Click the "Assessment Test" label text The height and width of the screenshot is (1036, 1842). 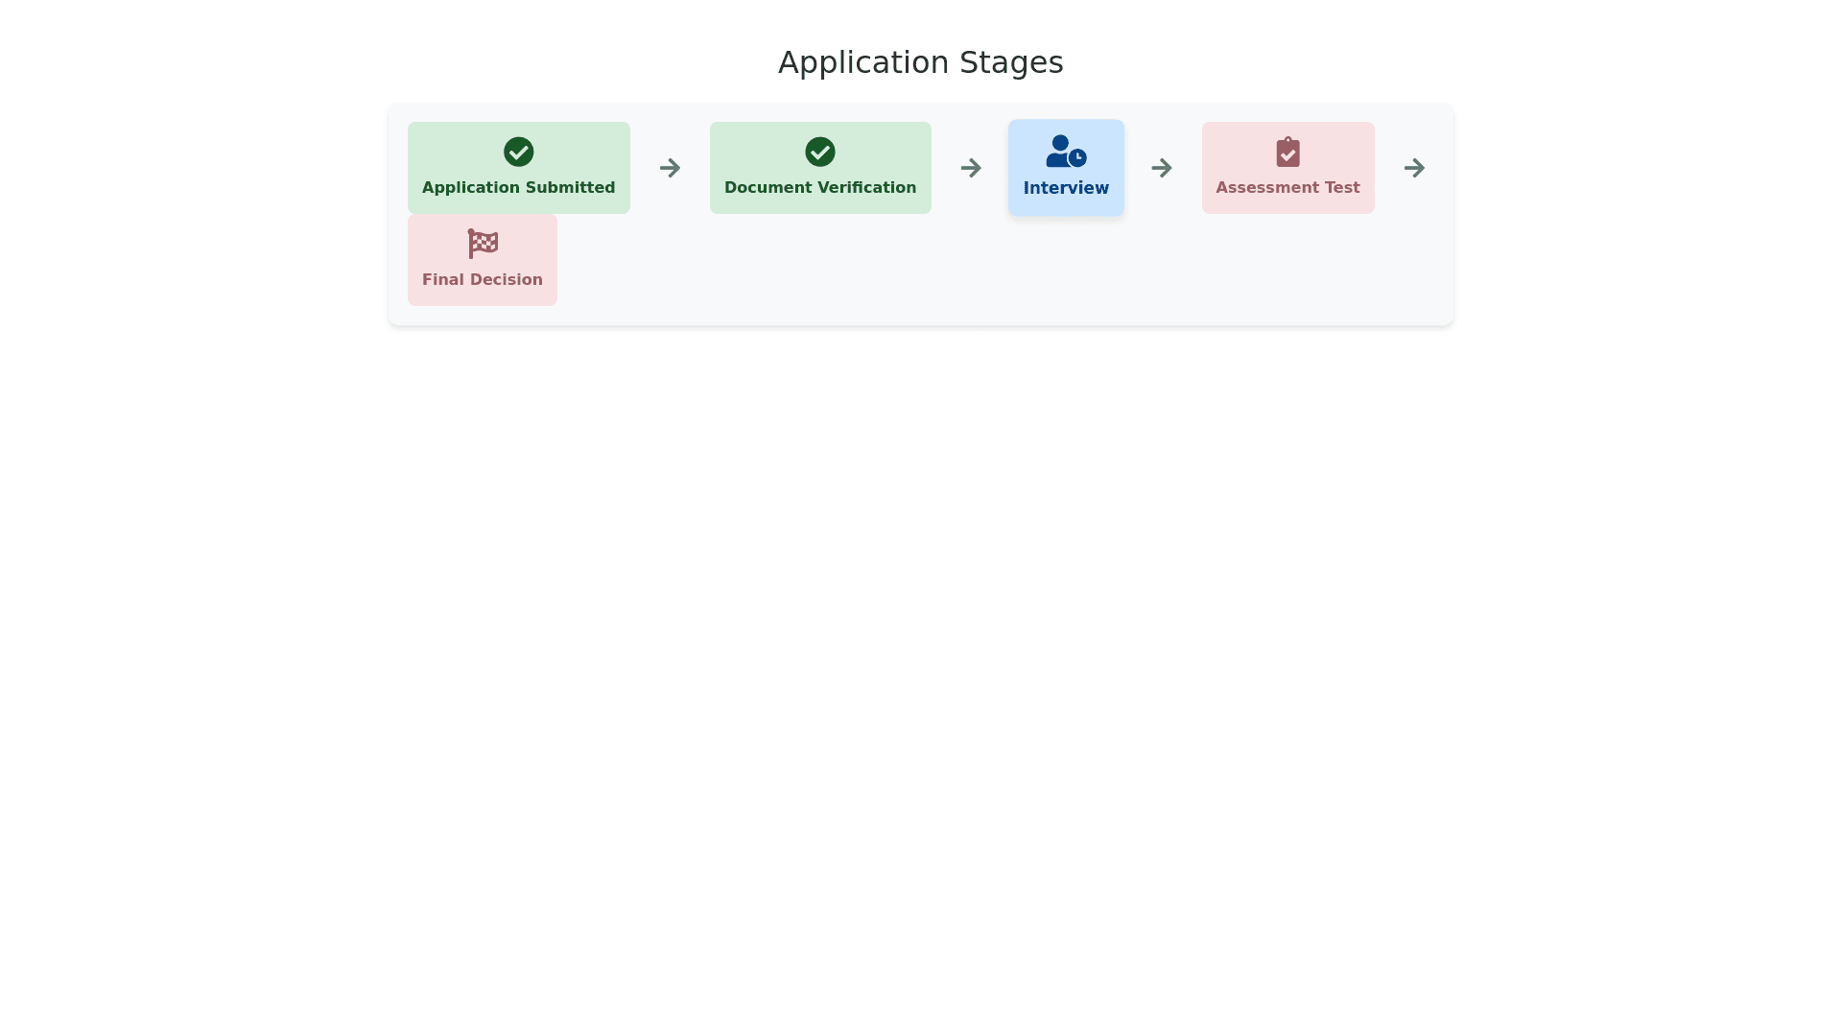pyautogui.click(x=1287, y=188)
